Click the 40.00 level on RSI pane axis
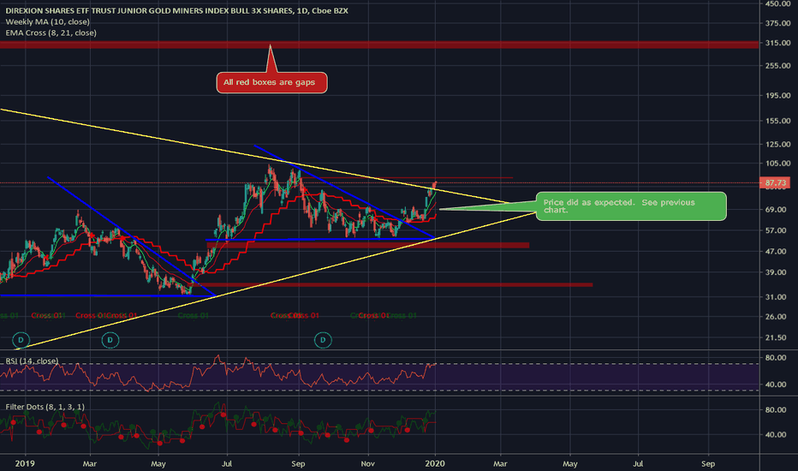Image resolution: width=798 pixels, height=471 pixels. (776, 385)
